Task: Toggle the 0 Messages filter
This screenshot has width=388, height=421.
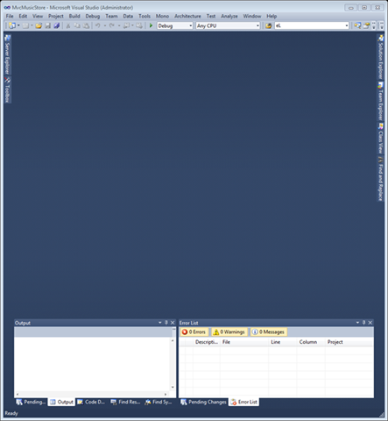Action: pyautogui.click(x=269, y=332)
